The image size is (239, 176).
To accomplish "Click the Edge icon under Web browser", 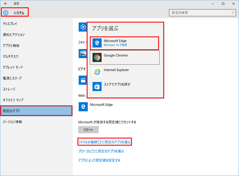I will (x=83, y=107).
